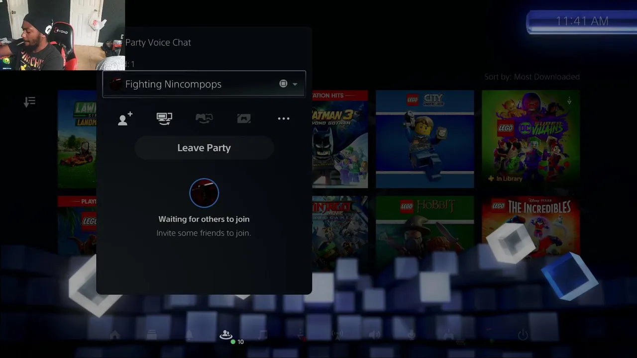
Task: Select the dimmed join game icon
Action: click(244, 118)
